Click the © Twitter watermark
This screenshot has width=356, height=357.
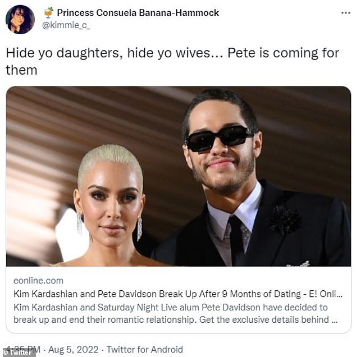(x=17, y=353)
